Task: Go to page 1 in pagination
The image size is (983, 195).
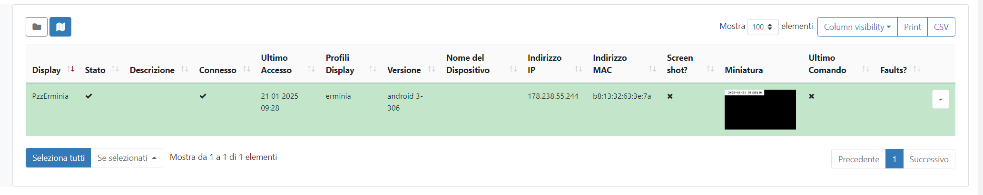Action: coord(895,159)
